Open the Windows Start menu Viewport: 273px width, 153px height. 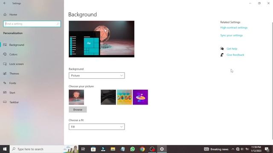tap(5, 149)
